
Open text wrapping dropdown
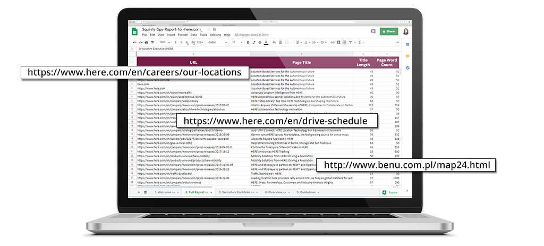pyautogui.click(x=316, y=43)
